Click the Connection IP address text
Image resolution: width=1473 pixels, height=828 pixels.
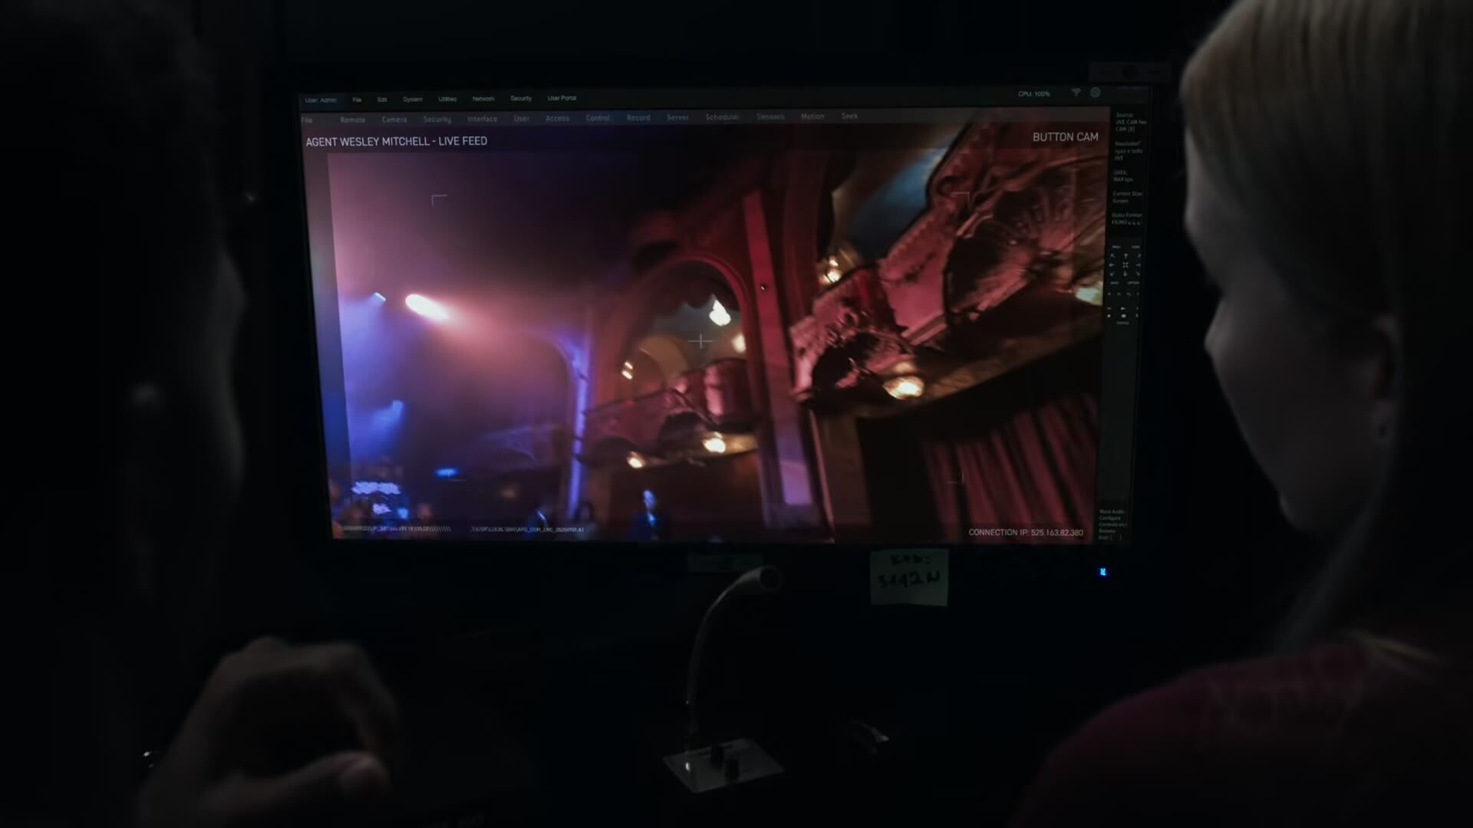pos(1025,532)
